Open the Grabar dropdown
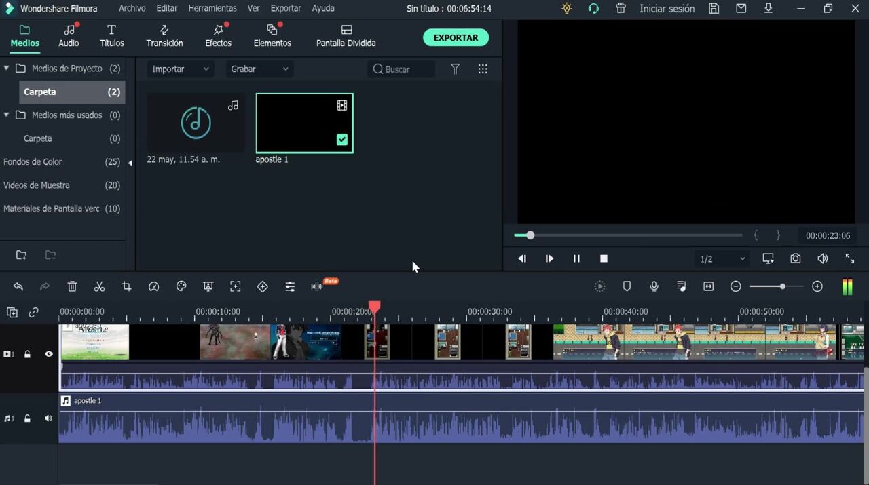 click(x=259, y=69)
